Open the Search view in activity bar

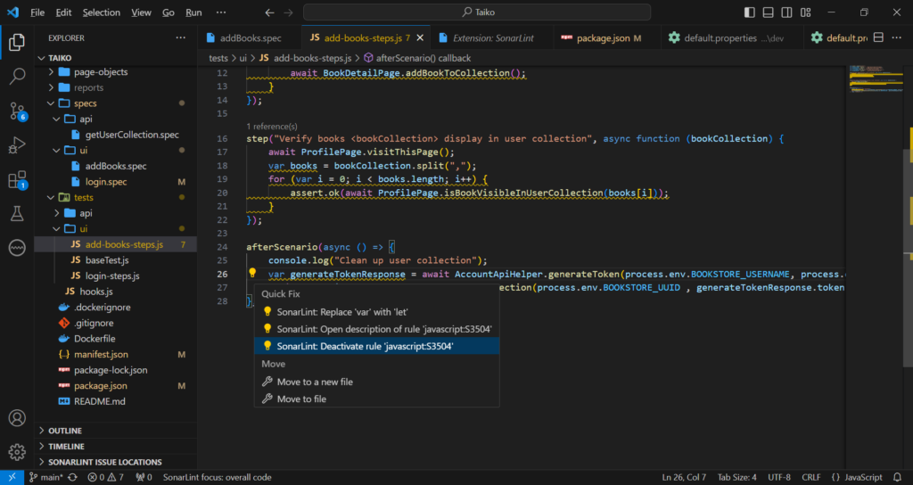coord(17,76)
